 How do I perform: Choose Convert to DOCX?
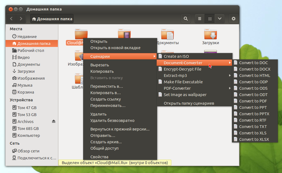(x=254, y=69)
